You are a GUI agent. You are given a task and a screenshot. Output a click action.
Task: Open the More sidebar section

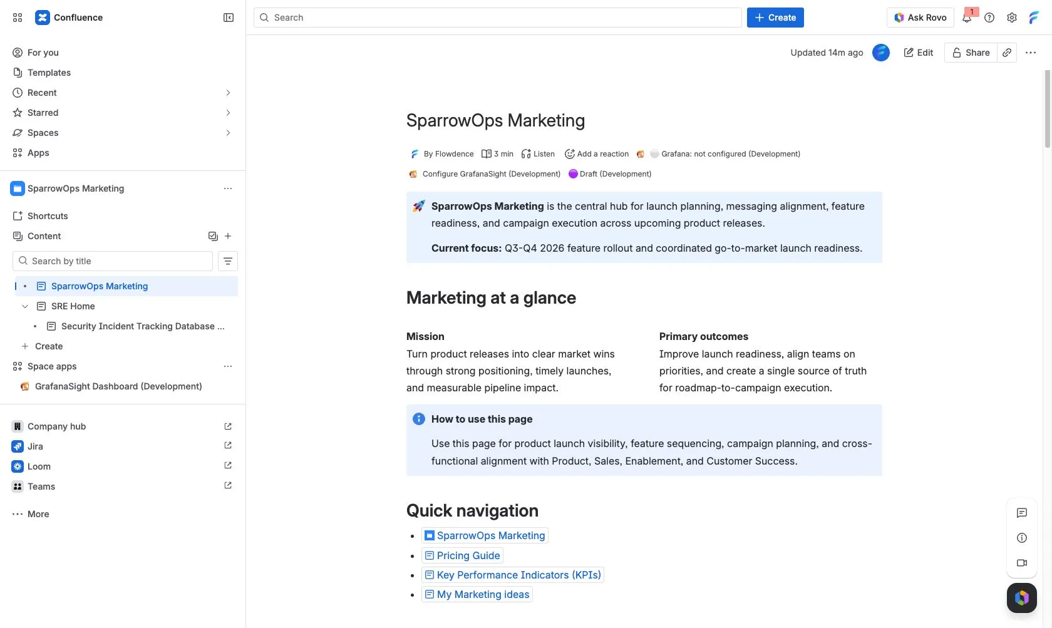point(31,514)
